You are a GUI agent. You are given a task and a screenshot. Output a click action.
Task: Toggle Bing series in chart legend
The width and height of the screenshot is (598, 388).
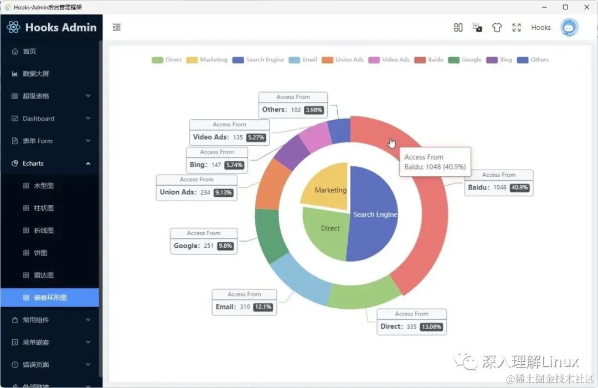[x=499, y=59]
